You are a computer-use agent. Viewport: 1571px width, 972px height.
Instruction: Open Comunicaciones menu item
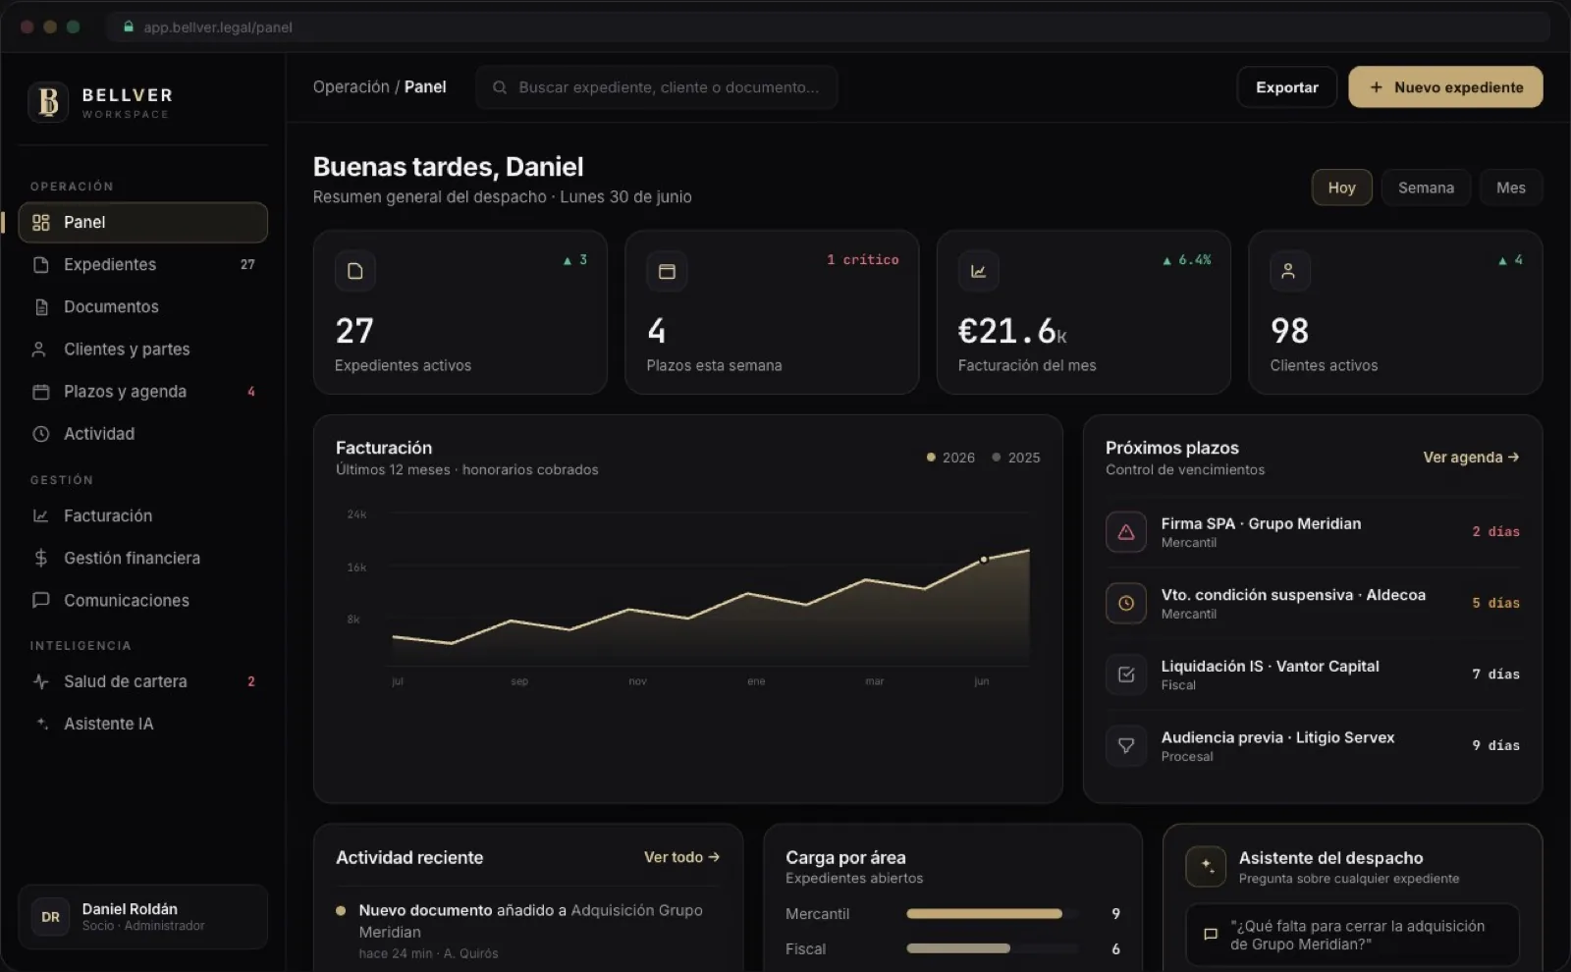(x=143, y=600)
